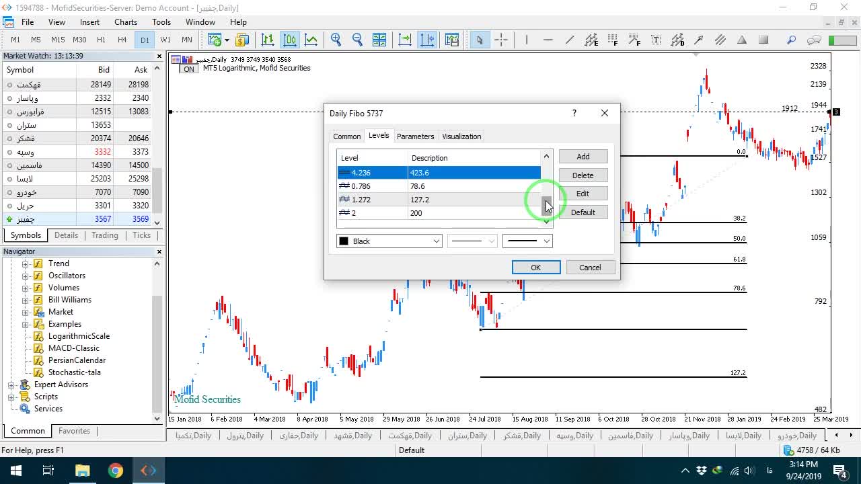Expand the Expert Advisors tree node
Viewport: 861px width, 484px height.
coord(11,385)
